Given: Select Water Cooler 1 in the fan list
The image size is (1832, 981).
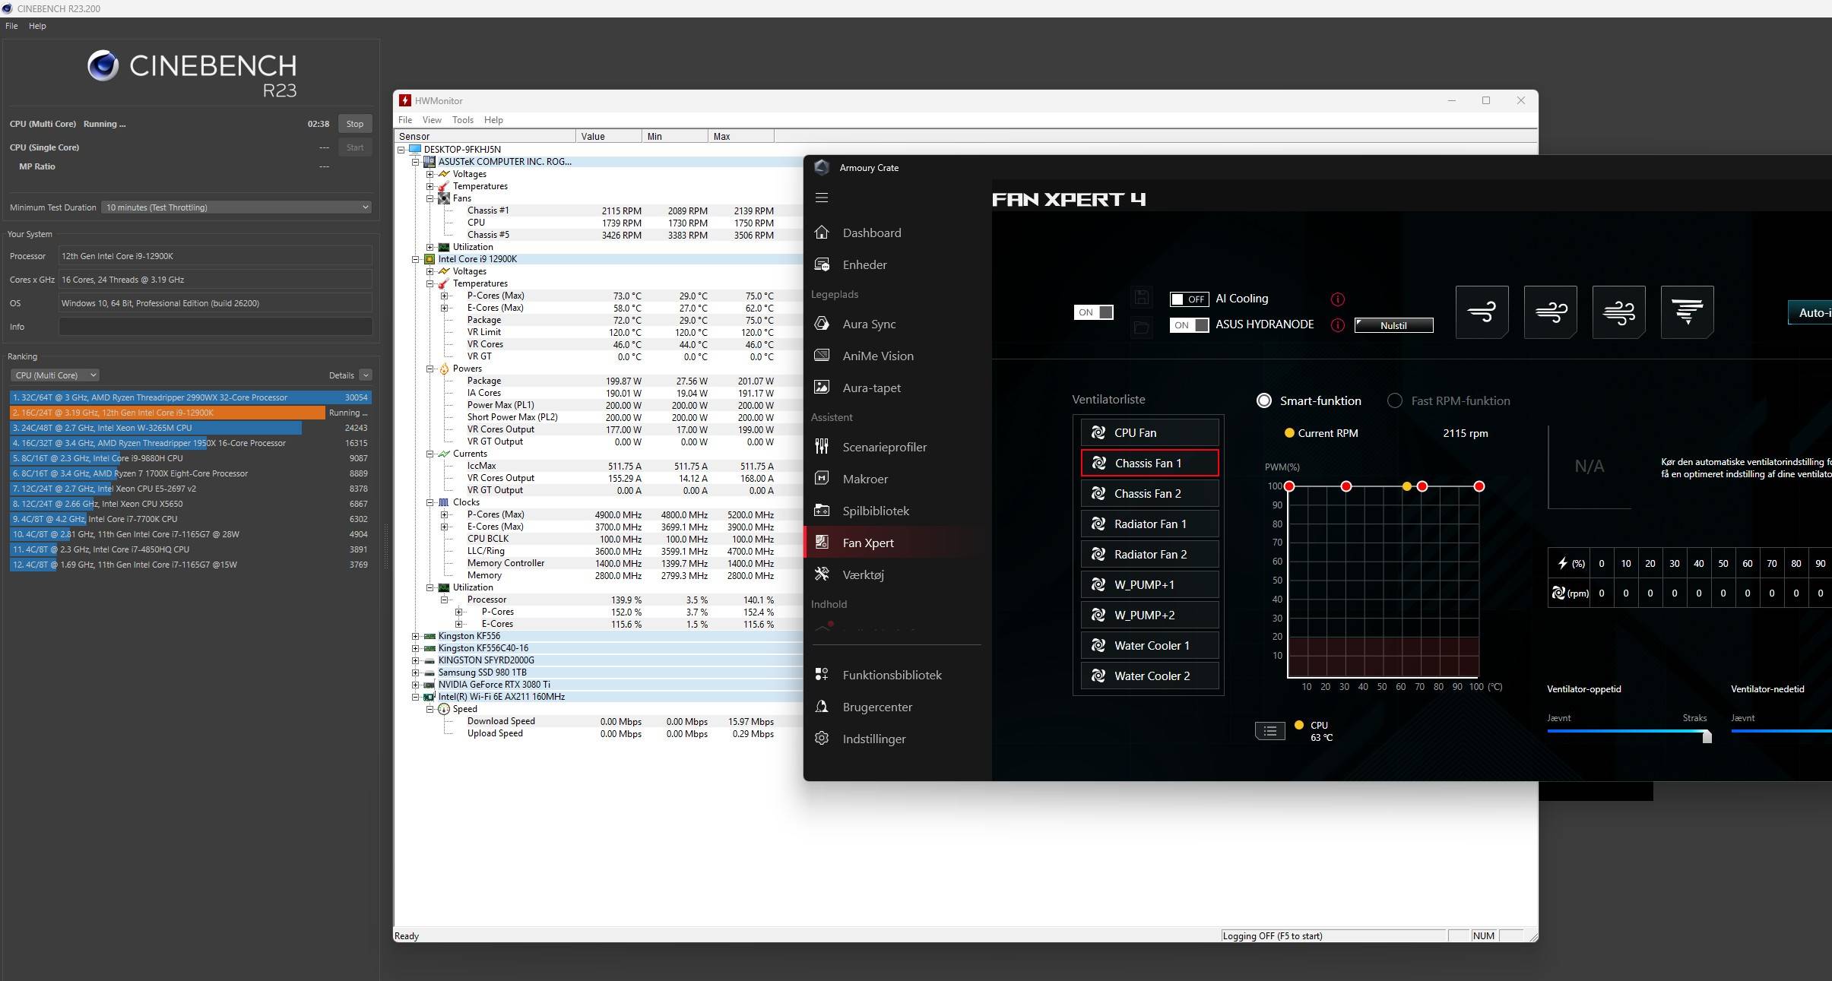Looking at the screenshot, I should click(1149, 645).
